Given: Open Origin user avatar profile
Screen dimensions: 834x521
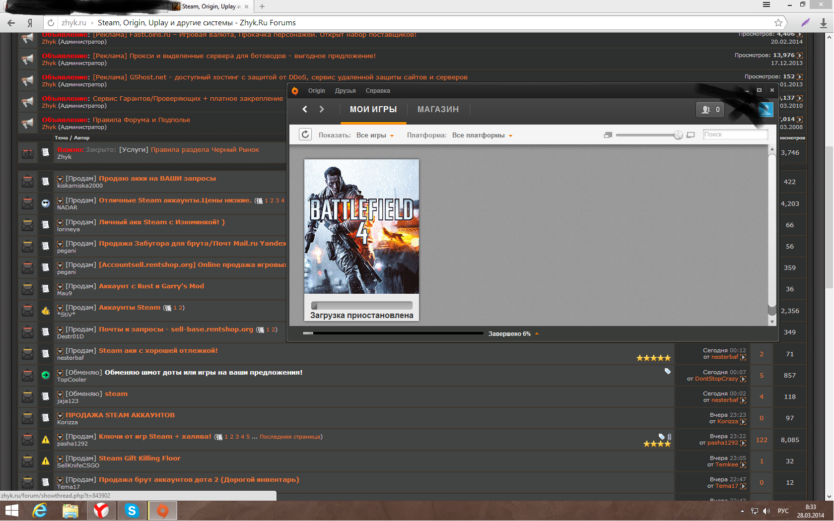Looking at the screenshot, I should (765, 110).
